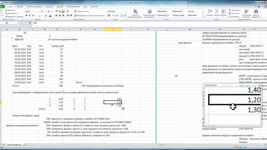Delete cells (Удалить) icon
Viewport: 267px width, 150px height.
[217, 13]
